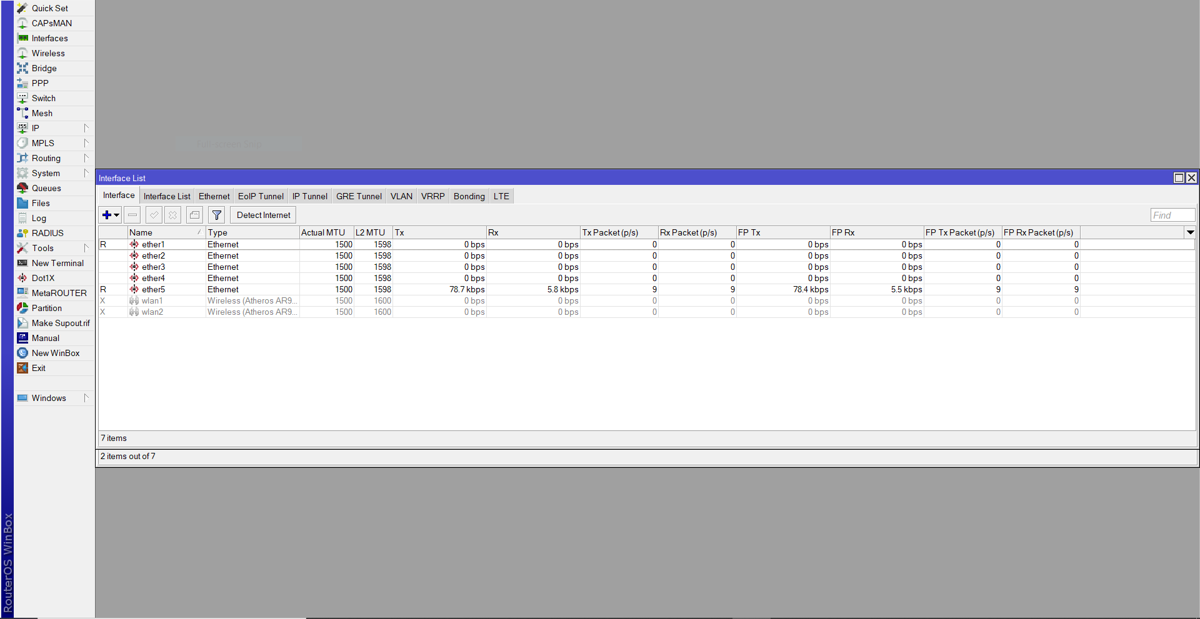Open the EoIP Tunnel tab

(261, 196)
